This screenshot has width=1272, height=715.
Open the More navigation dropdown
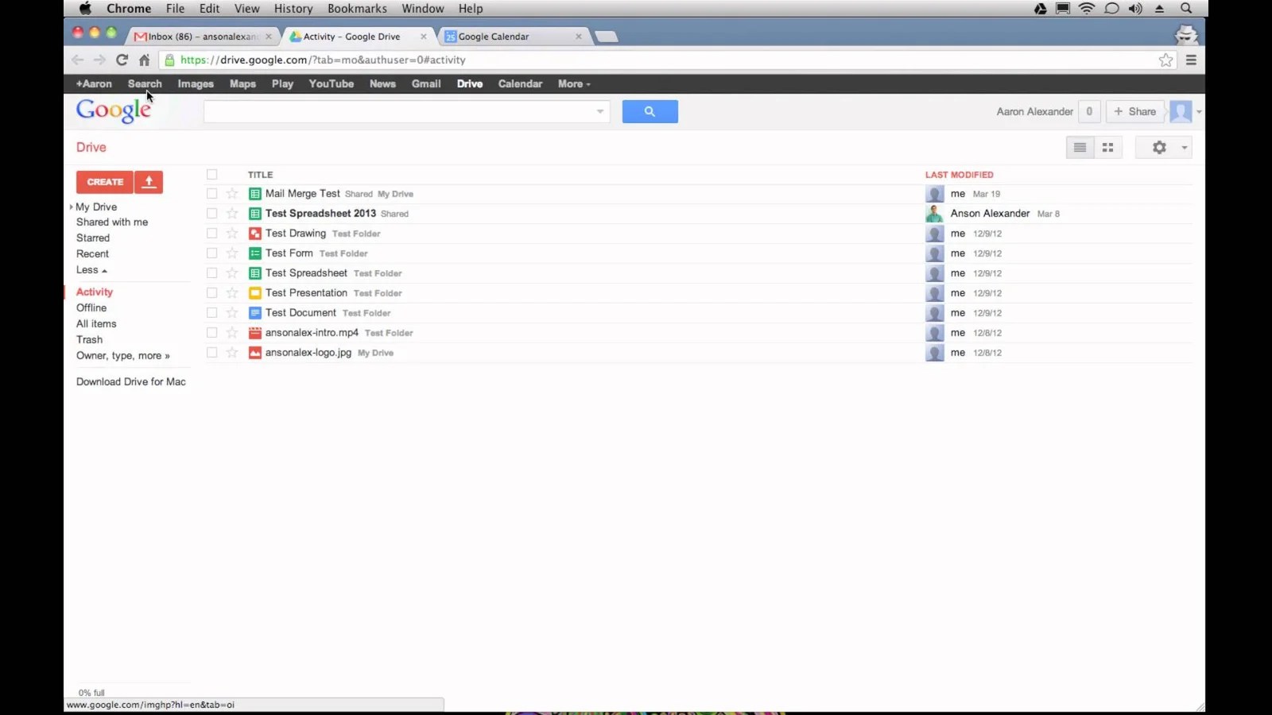(573, 83)
